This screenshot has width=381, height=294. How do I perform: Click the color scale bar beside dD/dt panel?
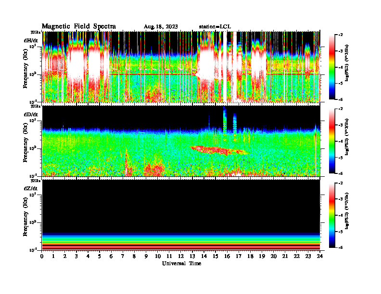pos(332,141)
